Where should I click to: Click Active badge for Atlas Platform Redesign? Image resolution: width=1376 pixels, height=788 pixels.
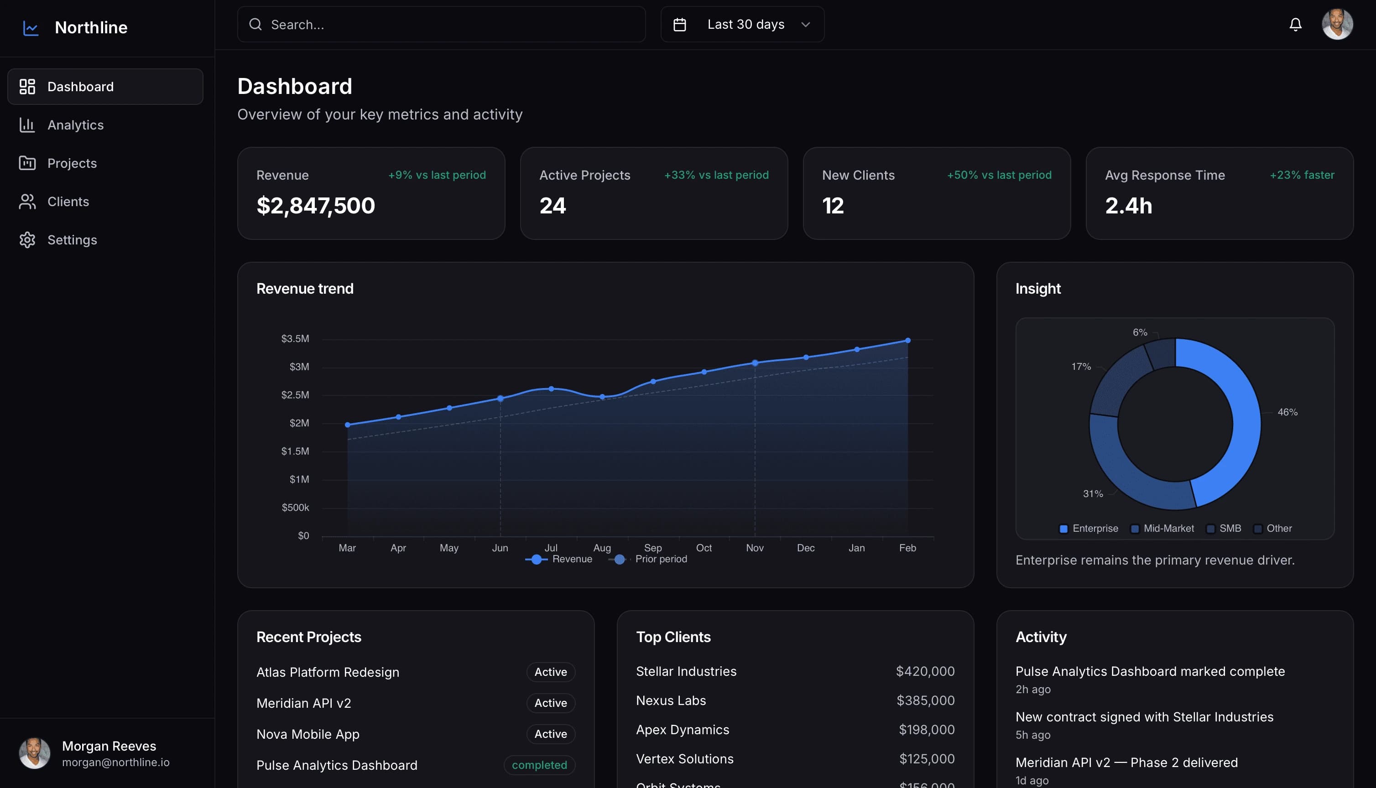coord(551,672)
